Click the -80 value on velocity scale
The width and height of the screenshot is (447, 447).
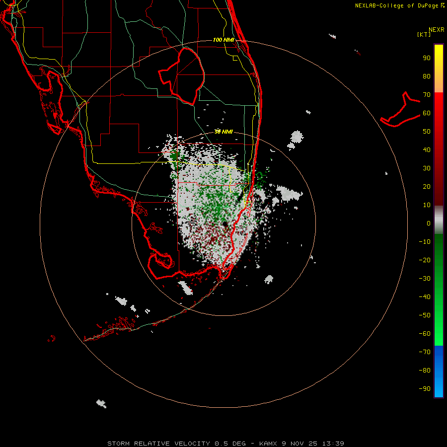(425, 371)
